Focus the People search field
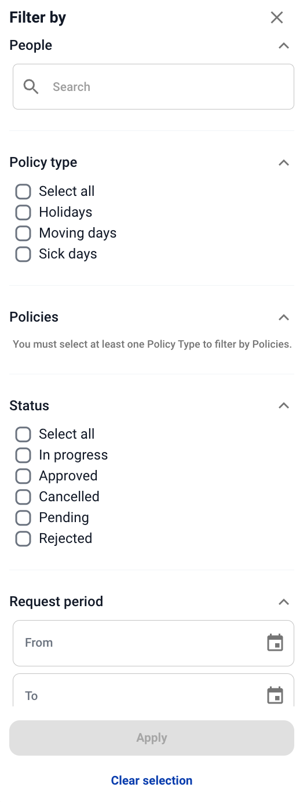The width and height of the screenshot is (307, 802). [153, 87]
